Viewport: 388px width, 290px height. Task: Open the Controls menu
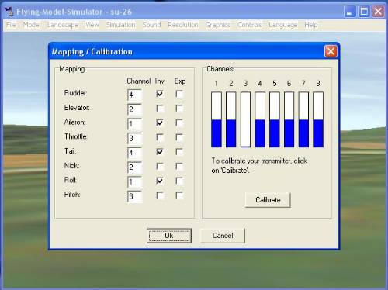click(249, 25)
